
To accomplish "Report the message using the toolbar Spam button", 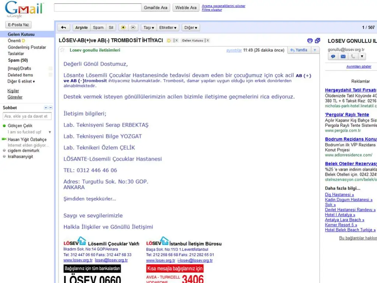I will (98, 28).
